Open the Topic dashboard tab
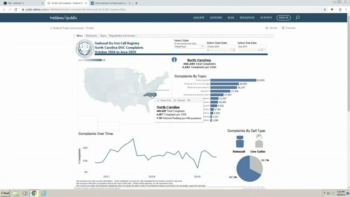 pyautogui.click(x=103, y=36)
